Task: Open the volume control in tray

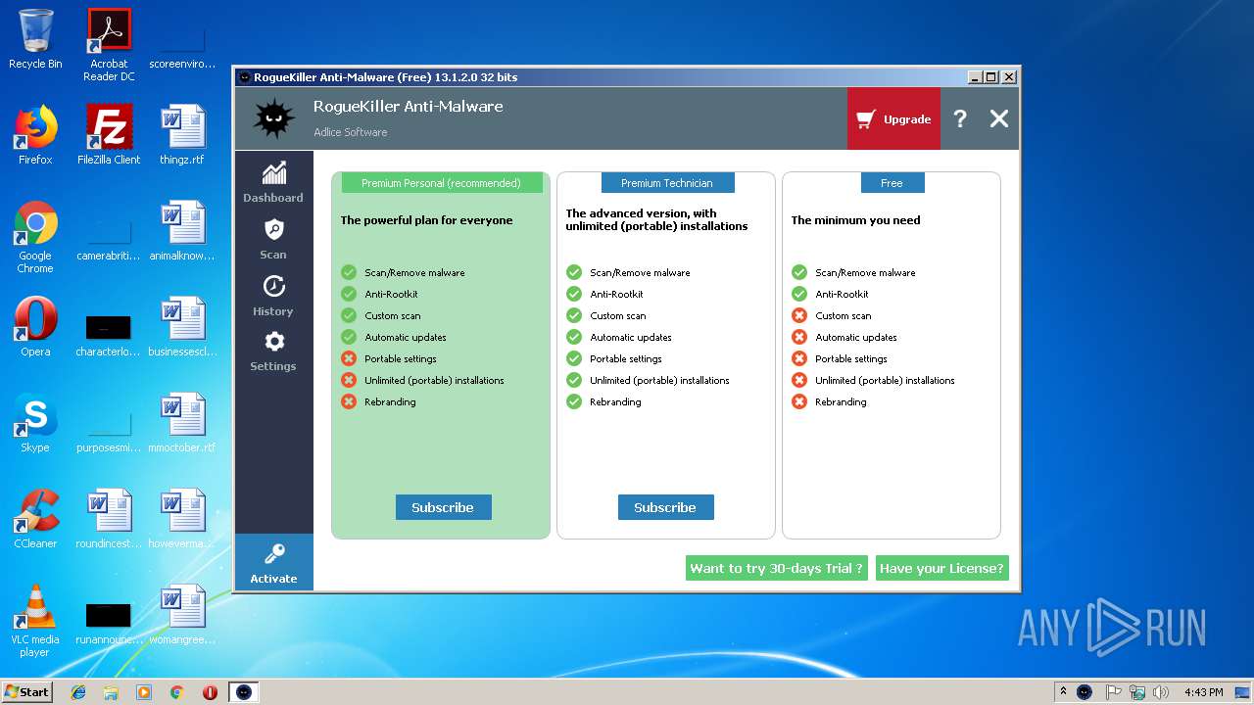Action: (x=1161, y=692)
